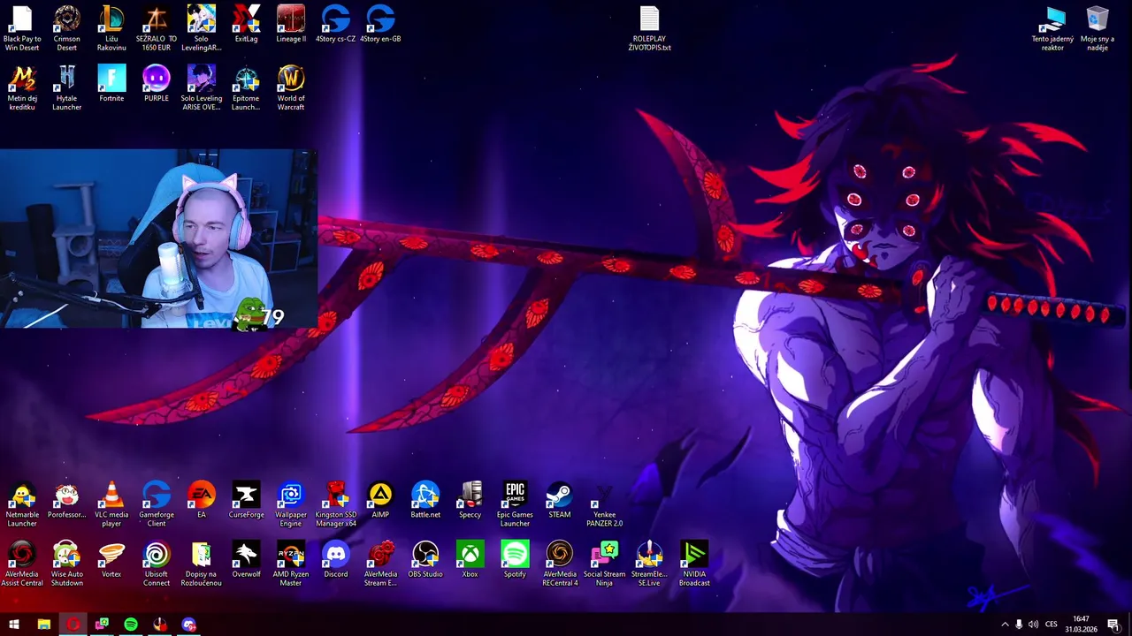Launch Battle.net shortcut
1132x636 pixels.
click(x=425, y=500)
